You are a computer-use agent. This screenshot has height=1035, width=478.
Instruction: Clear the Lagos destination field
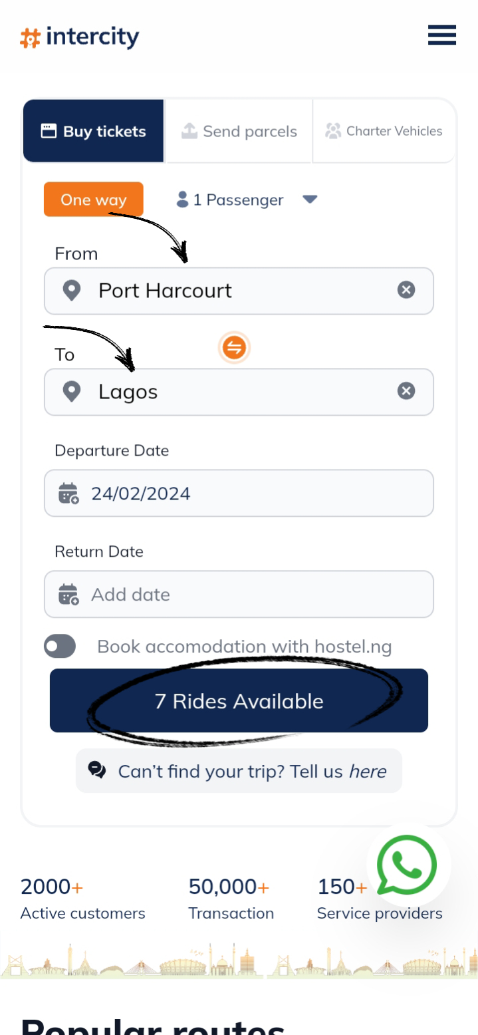(x=406, y=391)
